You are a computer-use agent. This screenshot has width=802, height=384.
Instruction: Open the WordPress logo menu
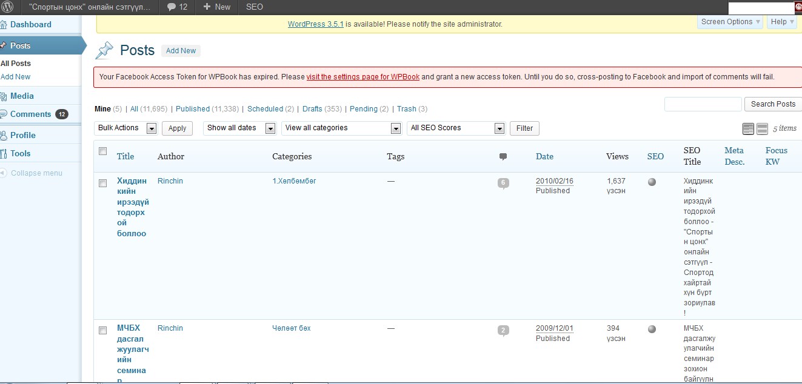pyautogui.click(x=6, y=7)
